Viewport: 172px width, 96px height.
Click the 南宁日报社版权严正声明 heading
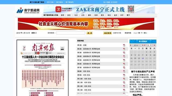point(143,72)
